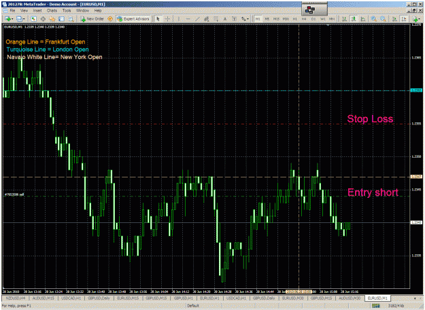Click the floating colored-windows toolbar icon
The width and height of the screenshot is (425, 310).
(x=310, y=10)
